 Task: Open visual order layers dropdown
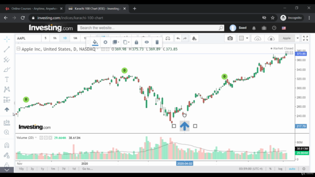click(x=116, y=42)
